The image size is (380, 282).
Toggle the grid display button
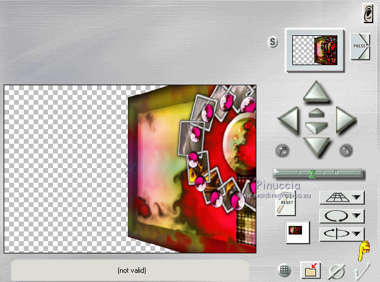tap(284, 270)
